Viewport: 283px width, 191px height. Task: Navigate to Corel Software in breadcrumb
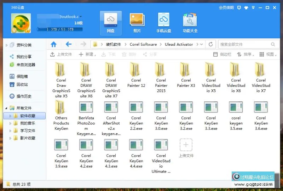[x=143, y=44]
